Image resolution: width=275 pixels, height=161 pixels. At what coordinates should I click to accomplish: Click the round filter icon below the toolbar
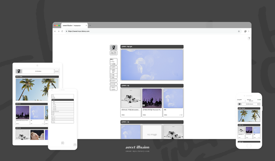point(249,38)
